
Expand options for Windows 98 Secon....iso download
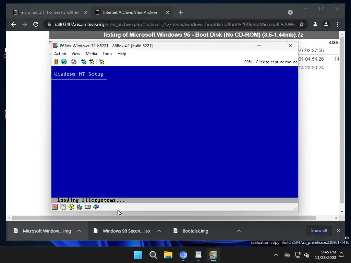coord(159,231)
